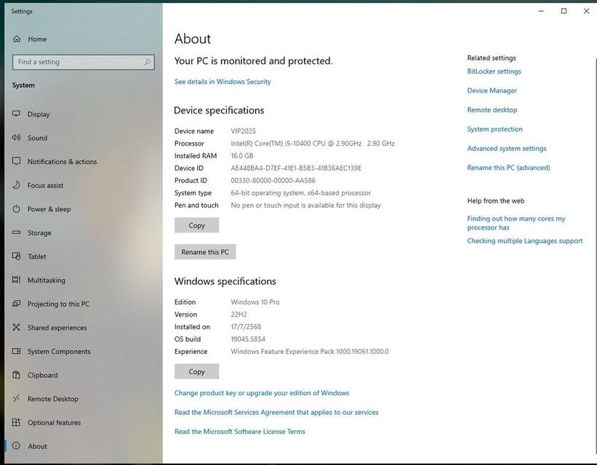Select System type 64-bit value
The image size is (597, 465).
pyautogui.click(x=300, y=193)
